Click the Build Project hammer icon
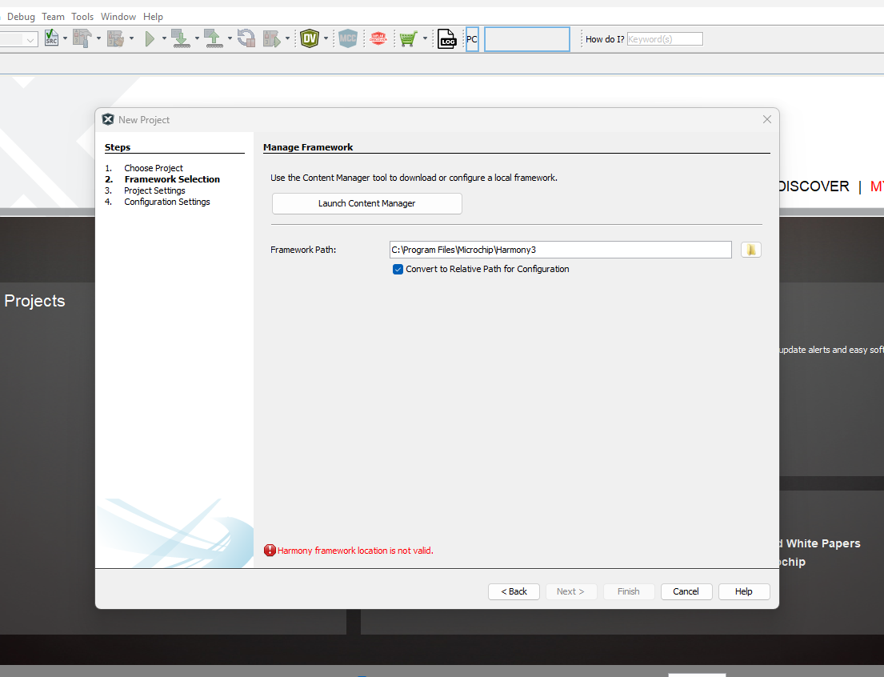Viewport: 884px width, 677px height. coord(82,38)
